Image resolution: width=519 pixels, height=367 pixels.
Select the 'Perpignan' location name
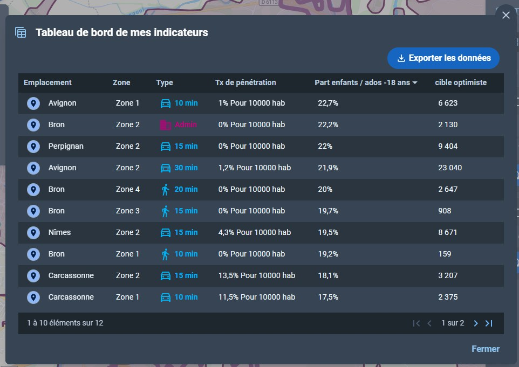click(x=66, y=146)
